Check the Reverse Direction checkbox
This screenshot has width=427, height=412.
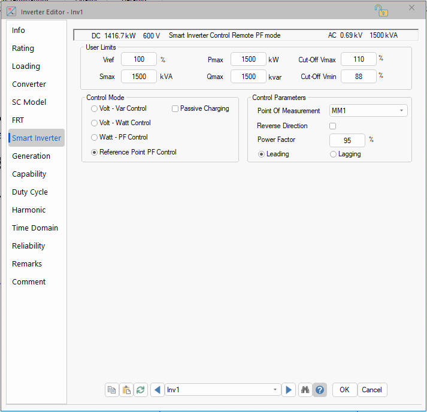[333, 126]
